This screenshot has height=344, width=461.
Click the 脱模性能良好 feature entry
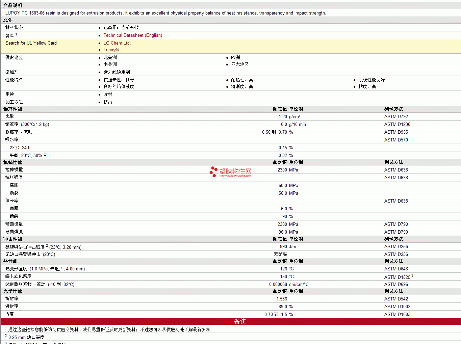pos(372,80)
